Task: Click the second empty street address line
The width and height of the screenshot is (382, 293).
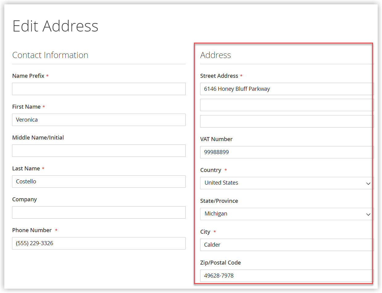Action: point(286,105)
